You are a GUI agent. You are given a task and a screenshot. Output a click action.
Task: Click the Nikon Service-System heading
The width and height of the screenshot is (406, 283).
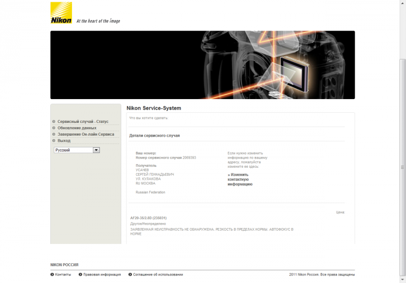[x=154, y=108]
